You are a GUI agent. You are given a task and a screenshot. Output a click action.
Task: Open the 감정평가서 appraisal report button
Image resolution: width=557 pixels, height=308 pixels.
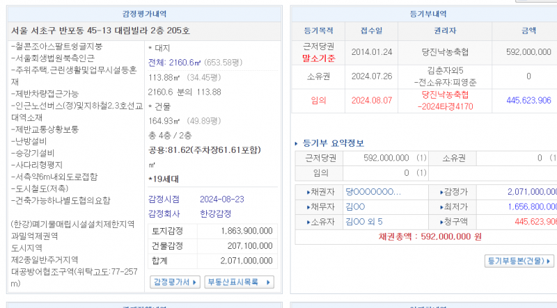tap(175, 282)
